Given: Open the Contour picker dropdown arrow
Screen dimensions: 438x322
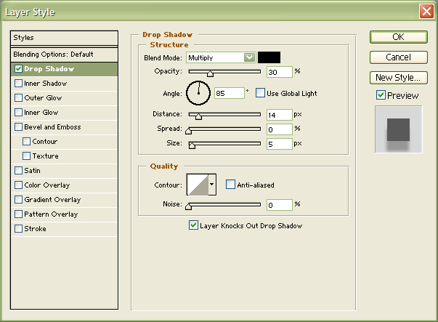Looking at the screenshot, I should pos(212,185).
